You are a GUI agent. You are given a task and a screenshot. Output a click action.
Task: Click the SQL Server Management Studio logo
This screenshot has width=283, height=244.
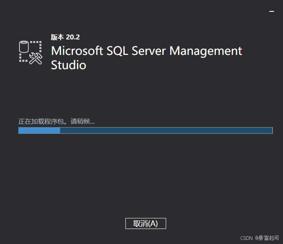(x=31, y=52)
